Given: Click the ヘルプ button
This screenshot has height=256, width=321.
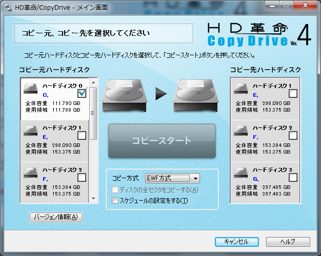Looking at the screenshot, I should [x=288, y=242].
